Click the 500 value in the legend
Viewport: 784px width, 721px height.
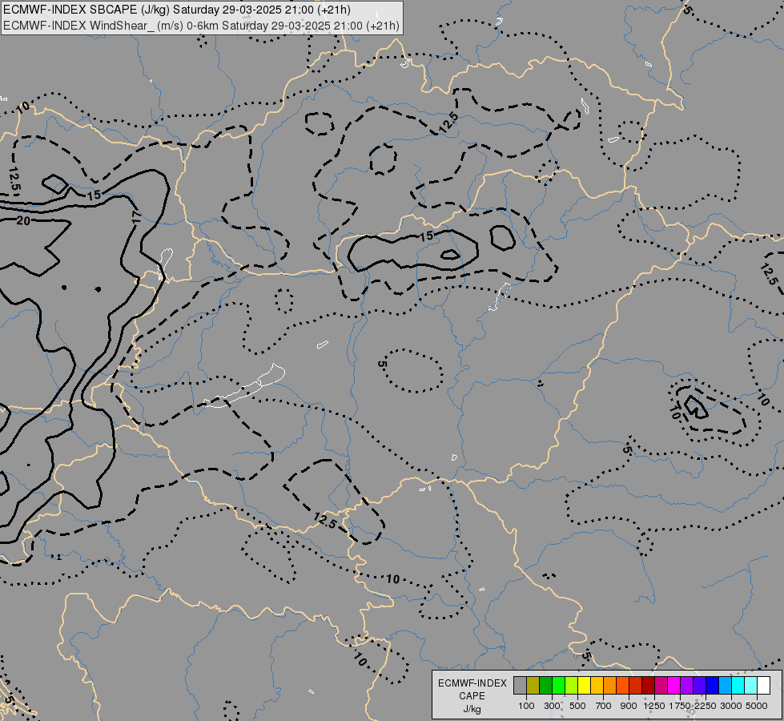click(577, 706)
